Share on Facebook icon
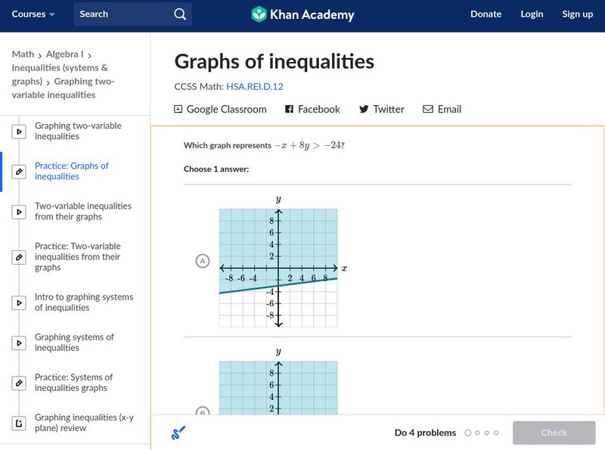The height and width of the screenshot is (450, 605). point(289,109)
